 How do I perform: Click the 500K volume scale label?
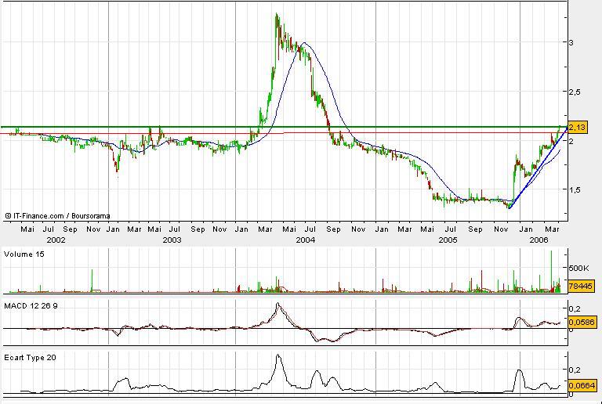[x=581, y=267]
